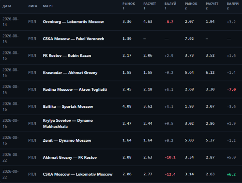This screenshot has height=183, width=242.
Task: Click the +5.1 value in Rodina row
Action: [169, 90]
